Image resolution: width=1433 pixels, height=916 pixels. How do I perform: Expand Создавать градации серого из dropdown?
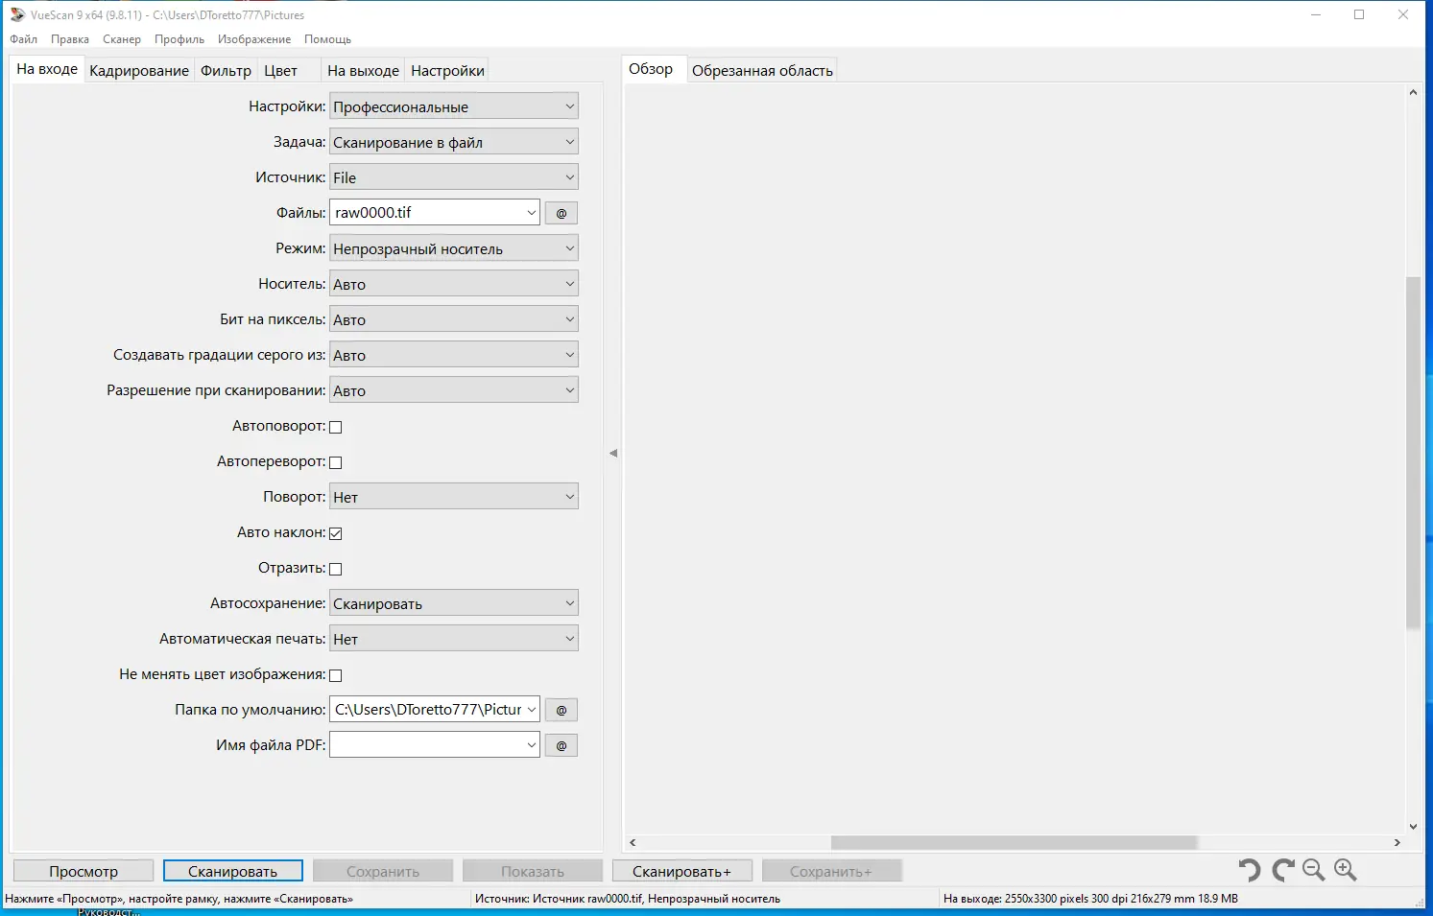click(x=454, y=355)
